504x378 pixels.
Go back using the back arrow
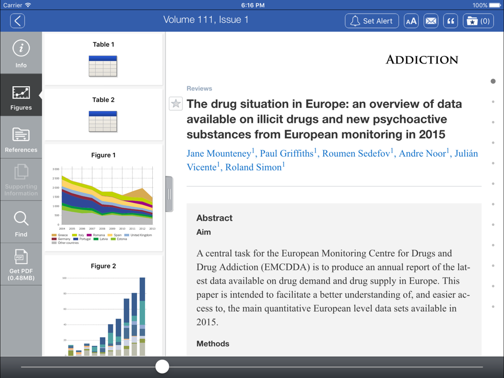pos(17,21)
